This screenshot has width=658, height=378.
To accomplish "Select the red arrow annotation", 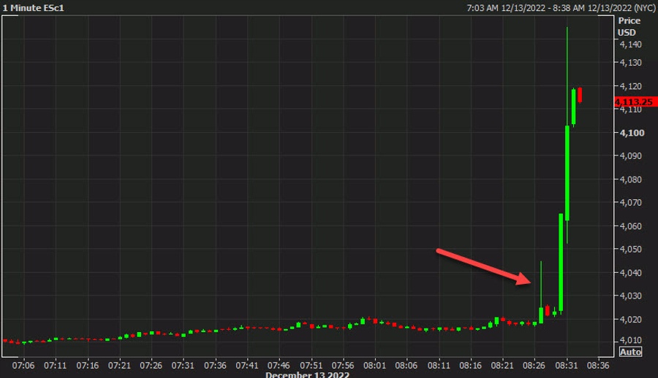I will click(485, 266).
